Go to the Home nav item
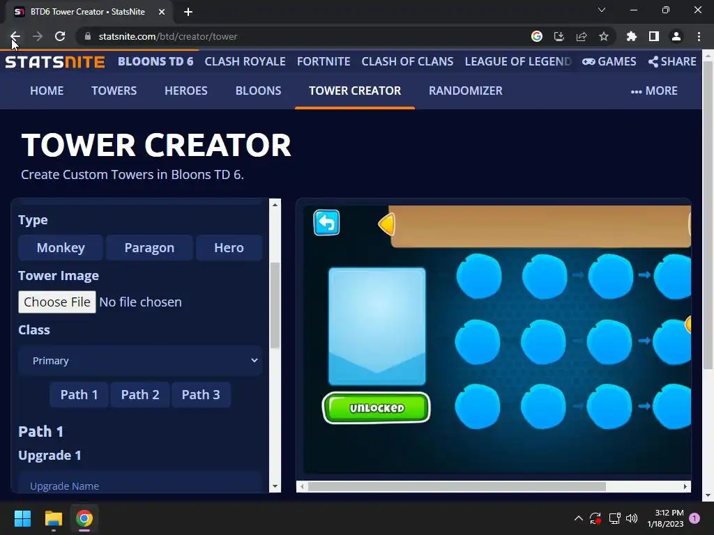Viewport: 714px width, 535px height. coord(47,91)
